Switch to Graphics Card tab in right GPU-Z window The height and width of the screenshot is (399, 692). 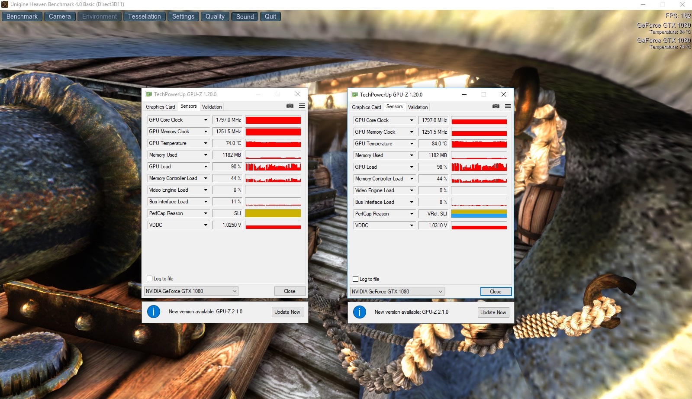click(x=367, y=107)
